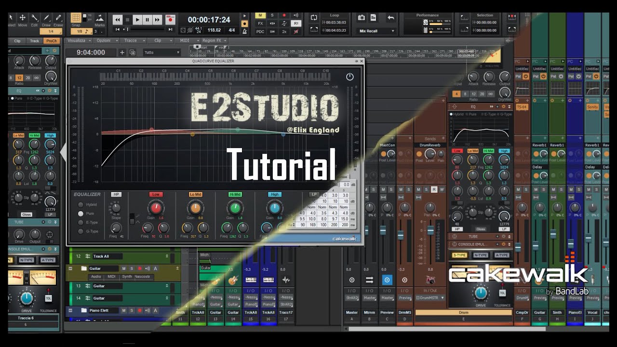Solo the Guitar folder track

(x=132, y=268)
